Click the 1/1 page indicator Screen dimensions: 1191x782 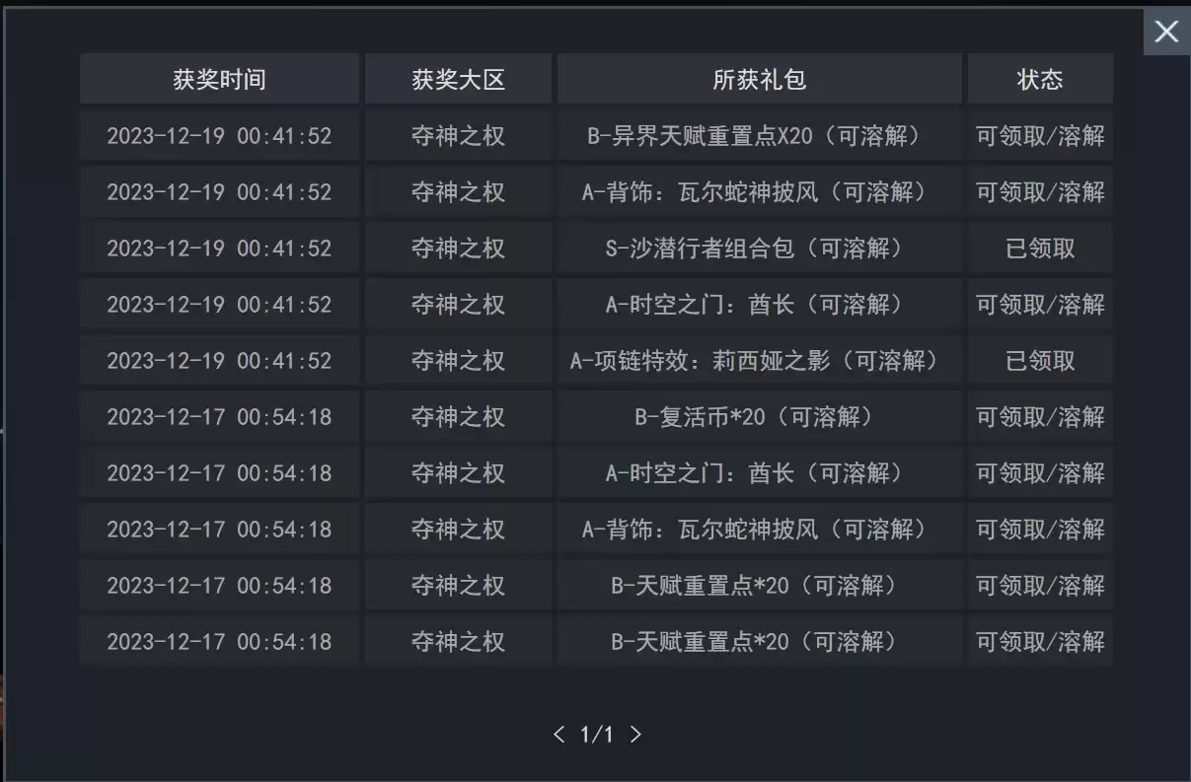click(x=597, y=735)
